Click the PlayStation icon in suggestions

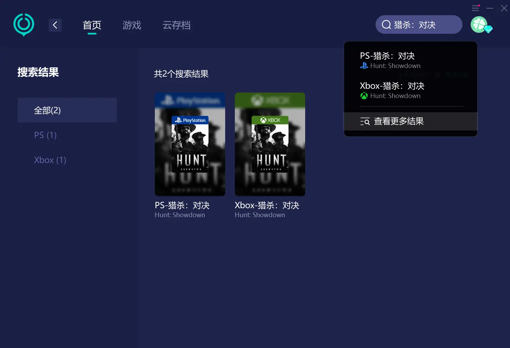pyautogui.click(x=364, y=66)
